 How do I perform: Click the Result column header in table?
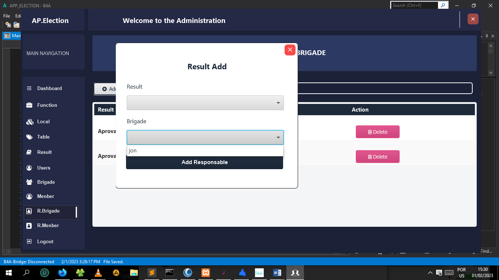click(106, 110)
